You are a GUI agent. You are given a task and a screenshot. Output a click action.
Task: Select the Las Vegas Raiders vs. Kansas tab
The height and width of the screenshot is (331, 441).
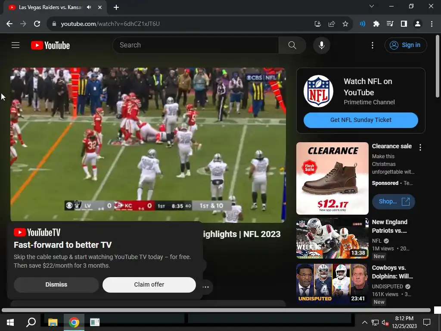50,7
